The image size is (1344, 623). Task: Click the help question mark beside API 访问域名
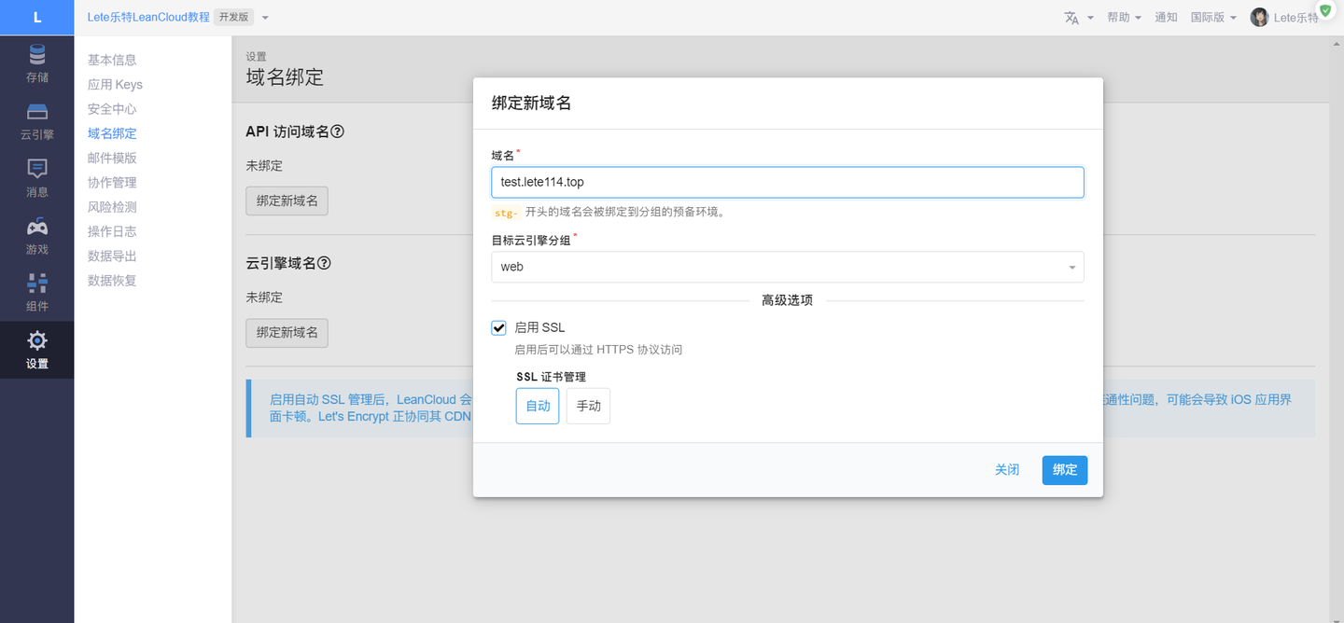(x=337, y=132)
